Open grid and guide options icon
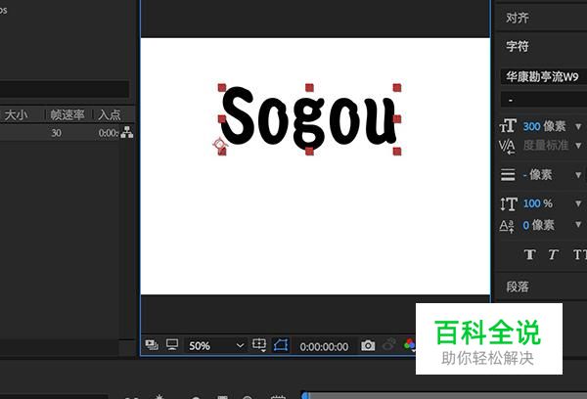Viewport: 587px width, 399px height. click(259, 345)
